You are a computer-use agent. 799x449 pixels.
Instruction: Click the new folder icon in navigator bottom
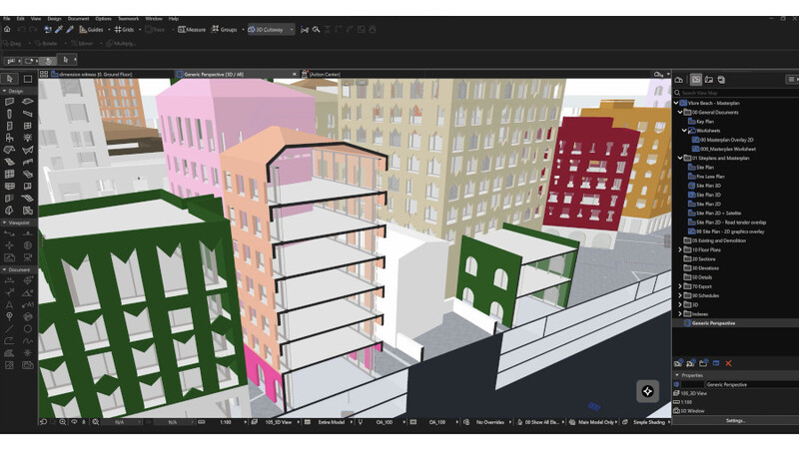(704, 363)
